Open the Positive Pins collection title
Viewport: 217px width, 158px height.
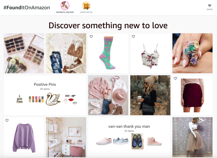coord(45,84)
